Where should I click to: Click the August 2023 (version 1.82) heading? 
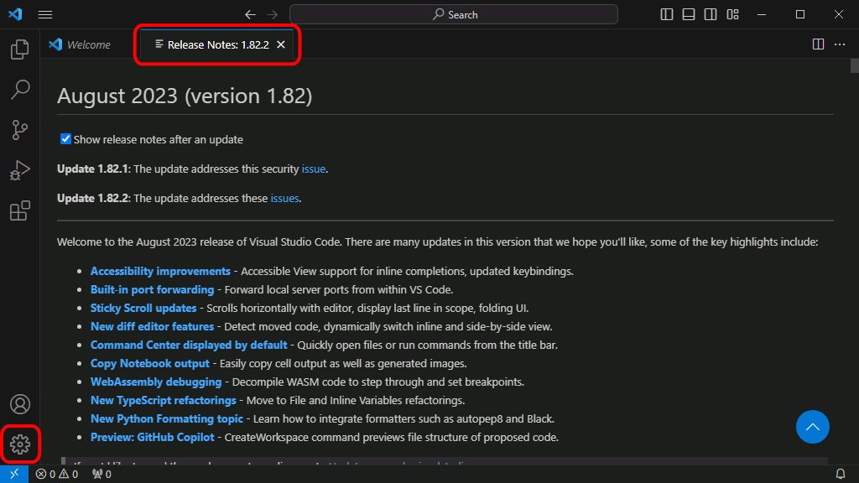[185, 96]
